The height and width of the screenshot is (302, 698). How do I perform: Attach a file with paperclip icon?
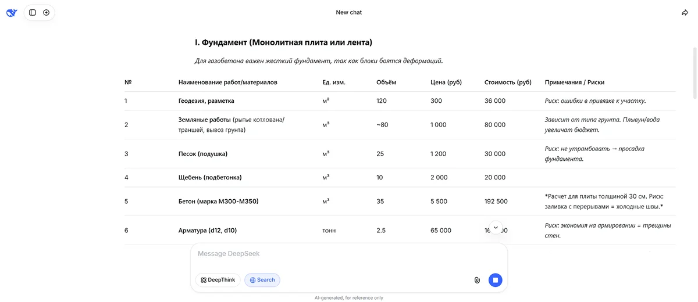click(477, 280)
